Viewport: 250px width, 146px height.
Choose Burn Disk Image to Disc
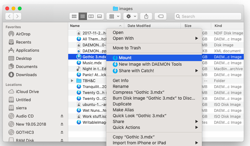[x=154, y=98]
